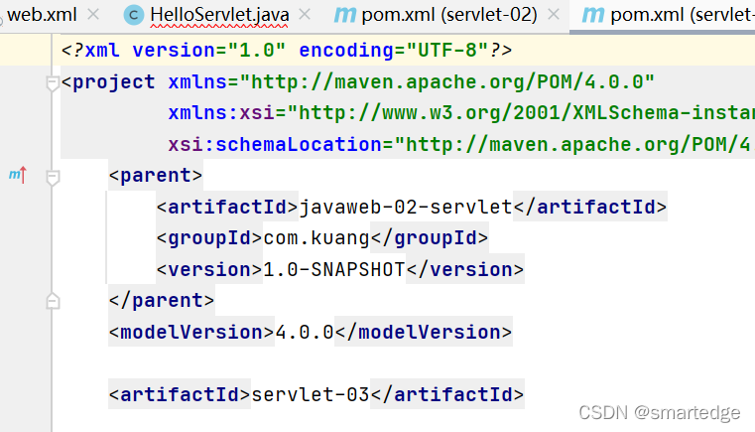Switch to the web.xml tab
The image size is (755, 432).
click(x=42, y=15)
